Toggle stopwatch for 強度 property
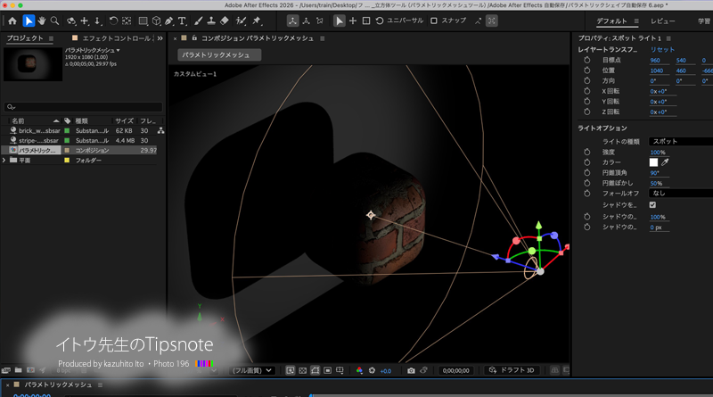 (x=586, y=153)
